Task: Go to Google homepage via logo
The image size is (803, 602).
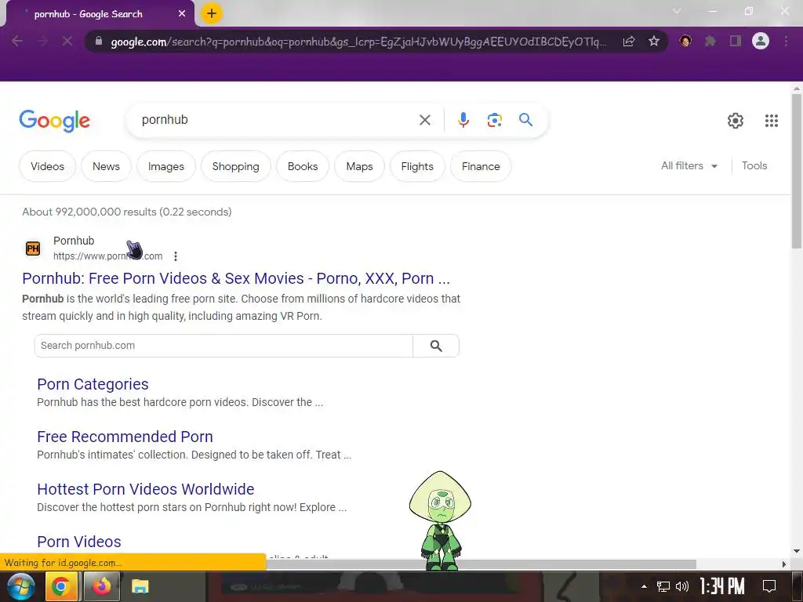Action: pos(54,121)
